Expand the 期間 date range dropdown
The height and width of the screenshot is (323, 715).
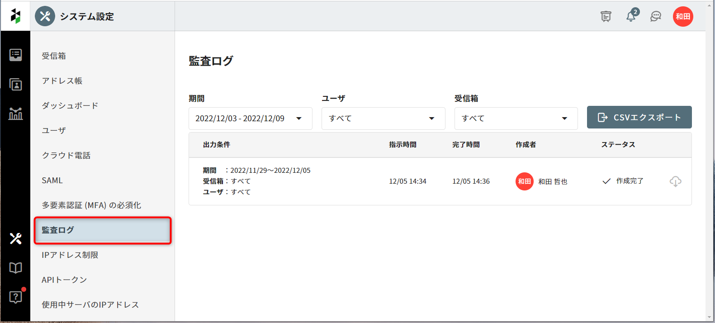point(250,119)
